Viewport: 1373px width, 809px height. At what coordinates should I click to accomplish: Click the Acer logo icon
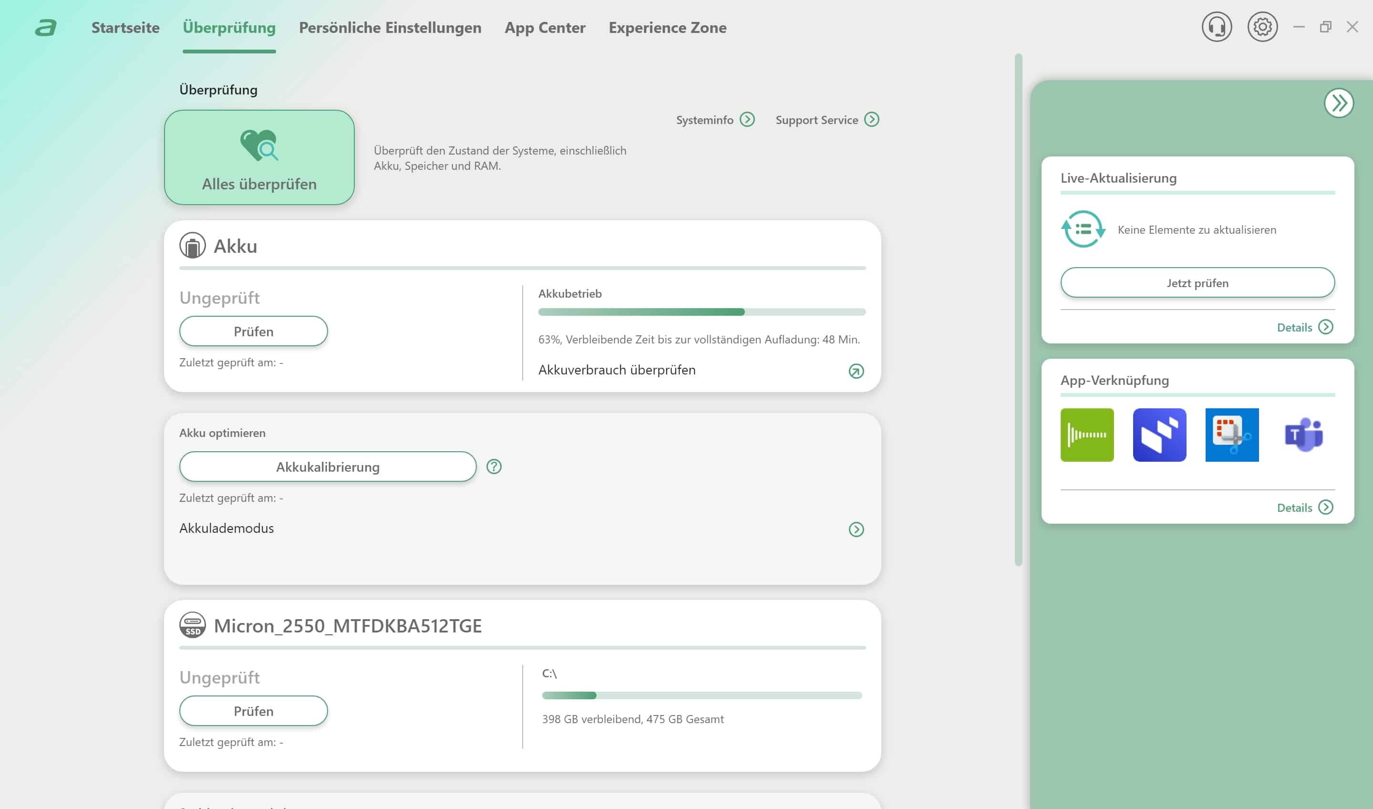[46, 27]
